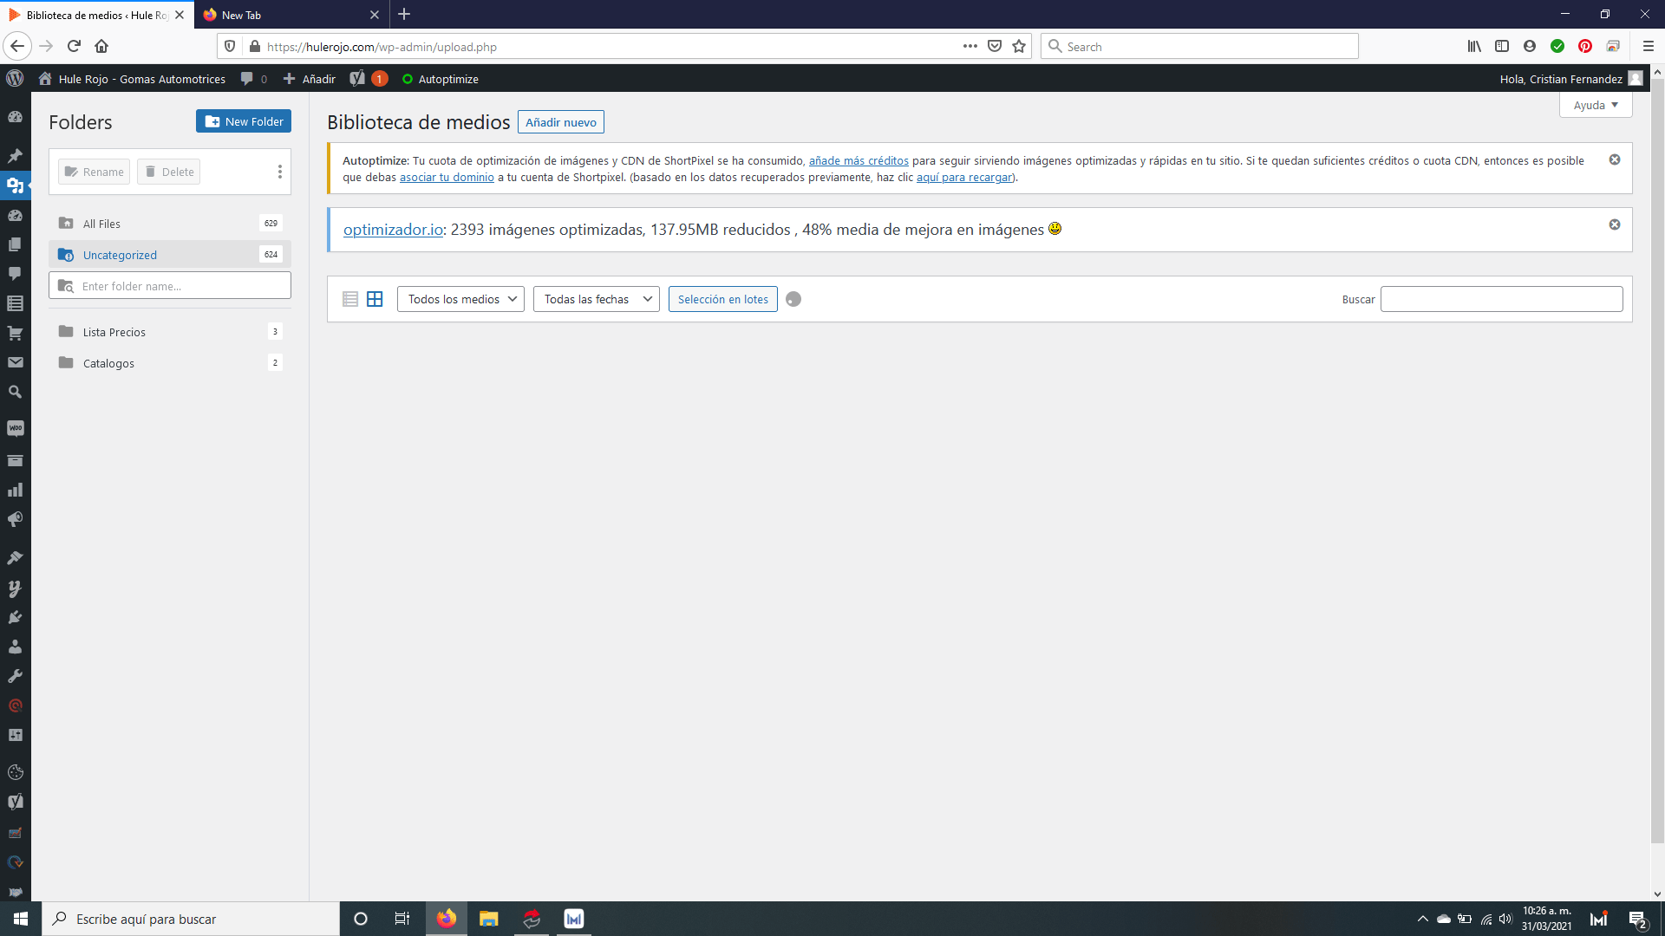Viewport: 1665px width, 936px height.
Task: Open the WordPress logo menu
Action: click(x=15, y=78)
